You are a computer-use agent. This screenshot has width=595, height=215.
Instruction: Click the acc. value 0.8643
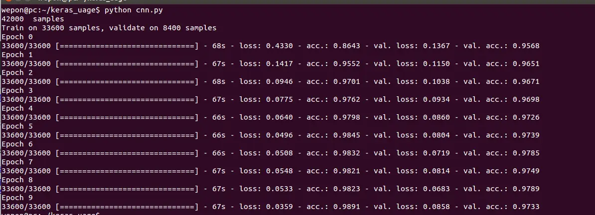tap(347, 46)
